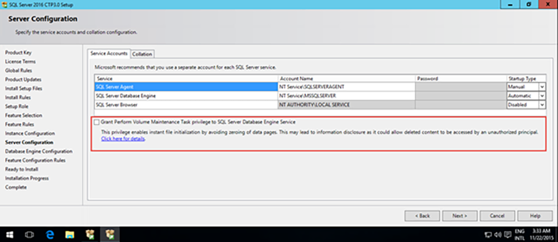Image resolution: width=558 pixels, height=242 pixels.
Task: Select Product Key step in sidebar
Action: point(18,52)
